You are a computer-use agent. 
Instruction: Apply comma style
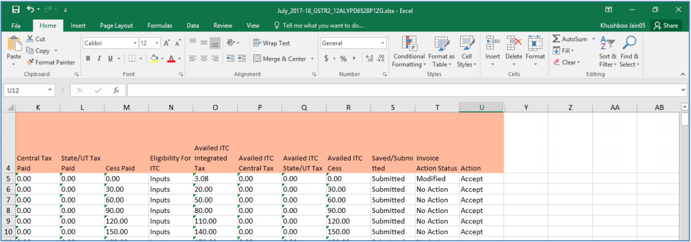tap(353, 59)
